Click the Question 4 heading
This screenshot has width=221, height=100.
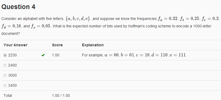(18, 7)
